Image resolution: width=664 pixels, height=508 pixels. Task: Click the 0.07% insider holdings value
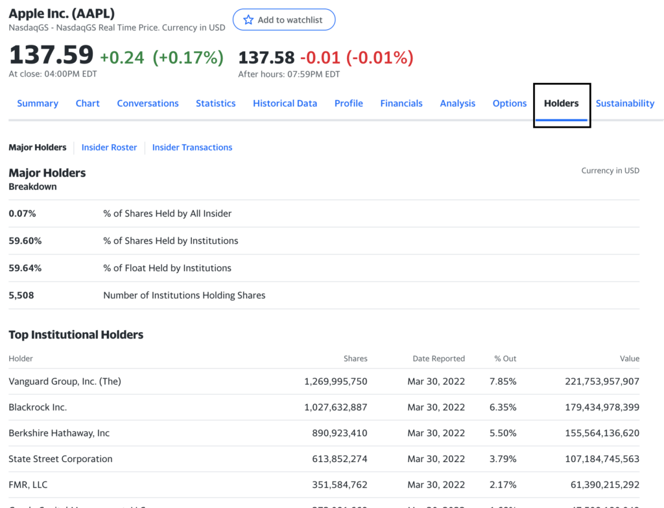(23, 213)
